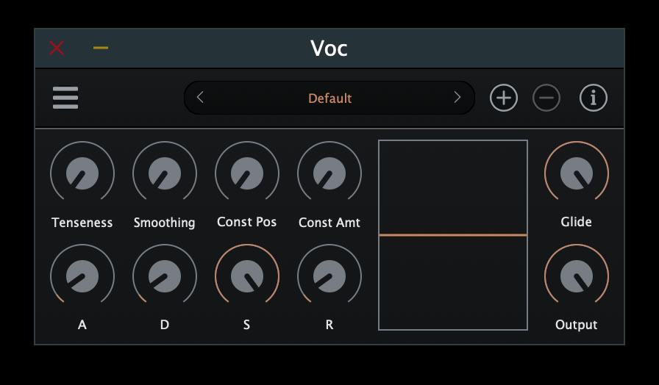Click the Output knob

click(x=577, y=276)
